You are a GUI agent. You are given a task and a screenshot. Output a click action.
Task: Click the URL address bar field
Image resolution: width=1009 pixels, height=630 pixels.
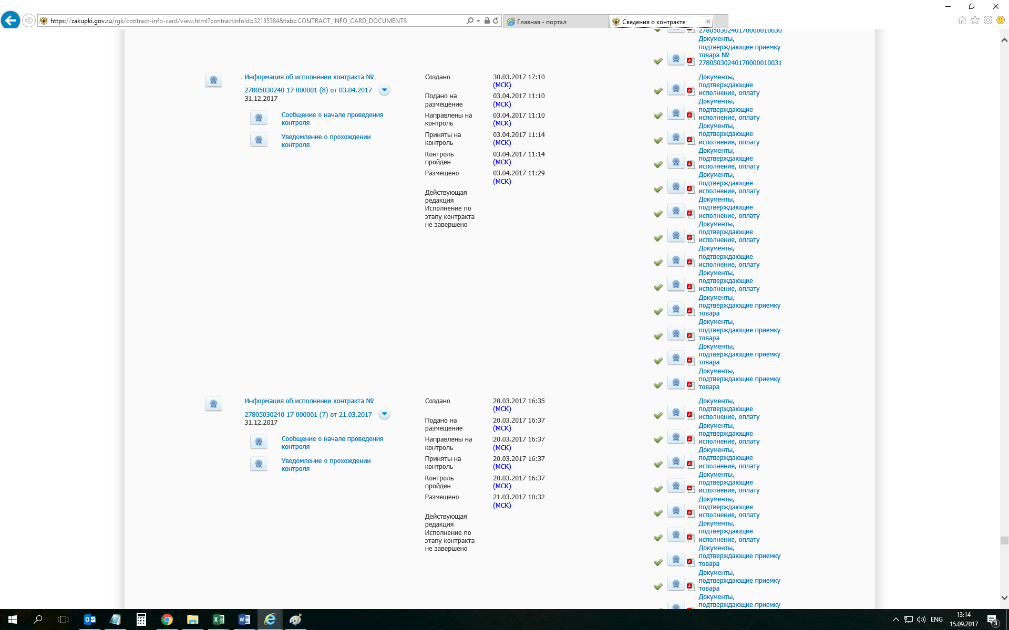(252, 21)
